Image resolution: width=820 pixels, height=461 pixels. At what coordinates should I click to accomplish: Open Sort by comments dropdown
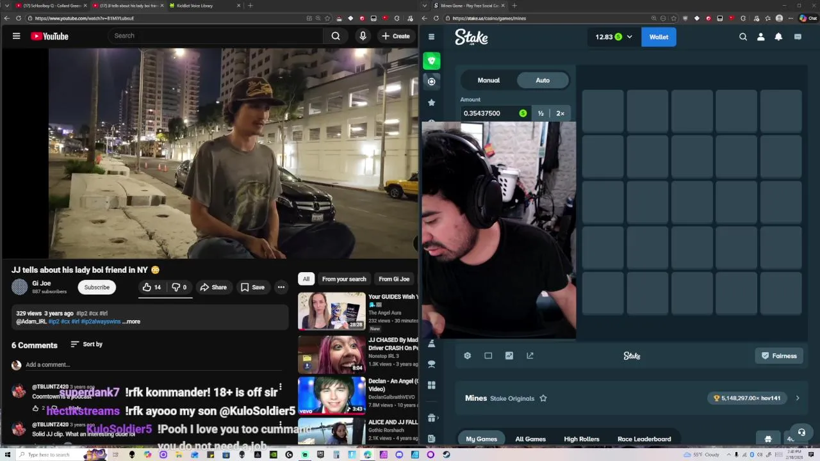[x=86, y=344]
